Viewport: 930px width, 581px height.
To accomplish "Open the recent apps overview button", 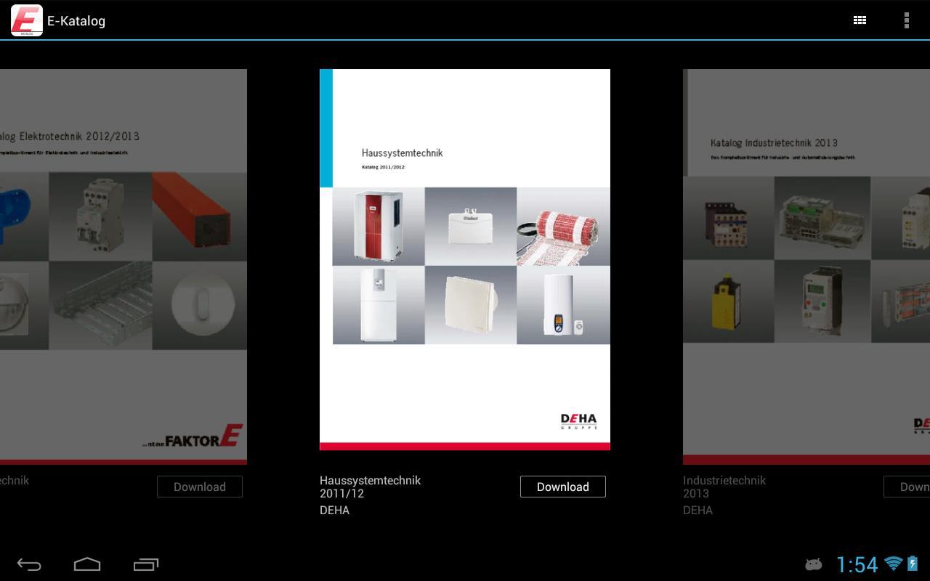I will [x=146, y=564].
